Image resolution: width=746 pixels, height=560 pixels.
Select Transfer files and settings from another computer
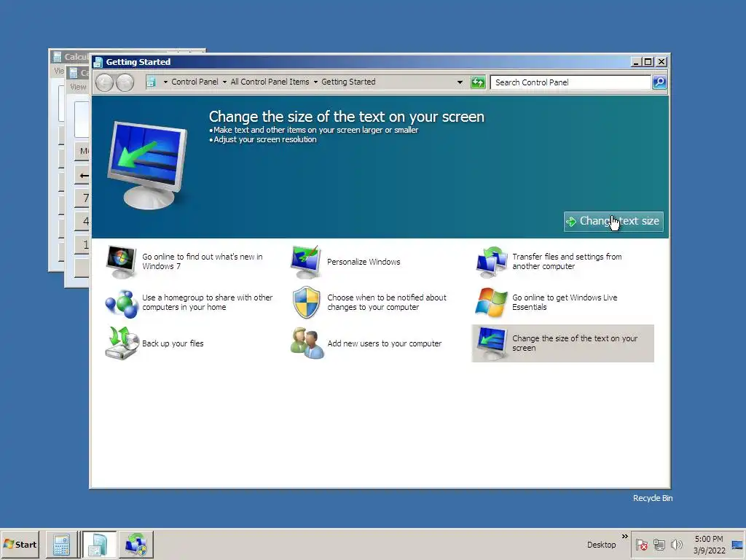567,262
